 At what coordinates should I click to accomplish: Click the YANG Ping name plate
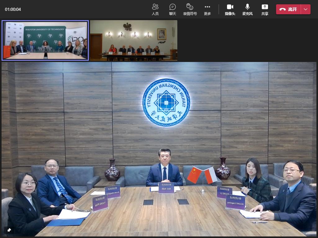100,203
